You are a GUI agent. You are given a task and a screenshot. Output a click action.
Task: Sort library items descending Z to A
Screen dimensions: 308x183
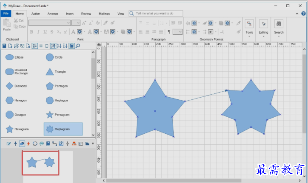pyautogui.click(x=65, y=46)
